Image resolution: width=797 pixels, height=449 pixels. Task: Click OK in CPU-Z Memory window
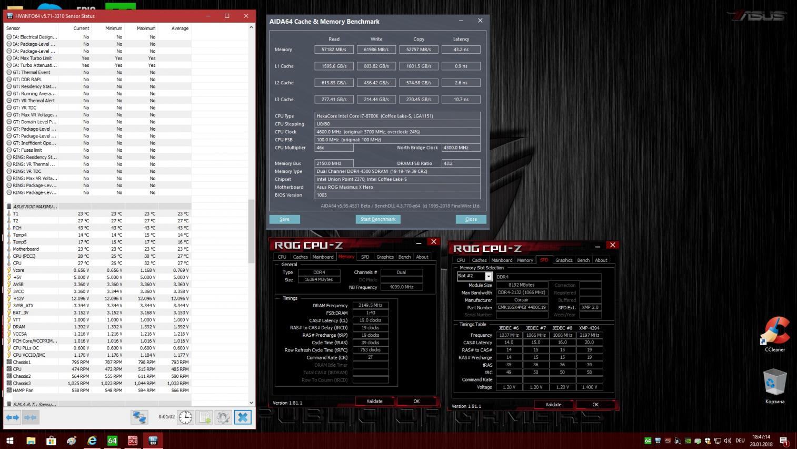[416, 401]
